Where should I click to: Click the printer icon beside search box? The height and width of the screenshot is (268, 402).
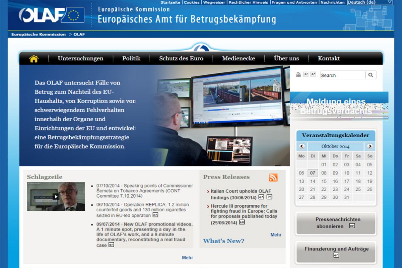[298, 74]
